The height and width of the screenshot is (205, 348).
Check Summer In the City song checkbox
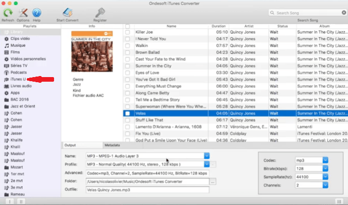128,66
